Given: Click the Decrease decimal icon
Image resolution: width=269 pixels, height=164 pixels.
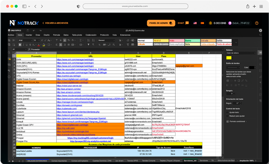Looking at the screenshot, I should click(x=109, y=45).
